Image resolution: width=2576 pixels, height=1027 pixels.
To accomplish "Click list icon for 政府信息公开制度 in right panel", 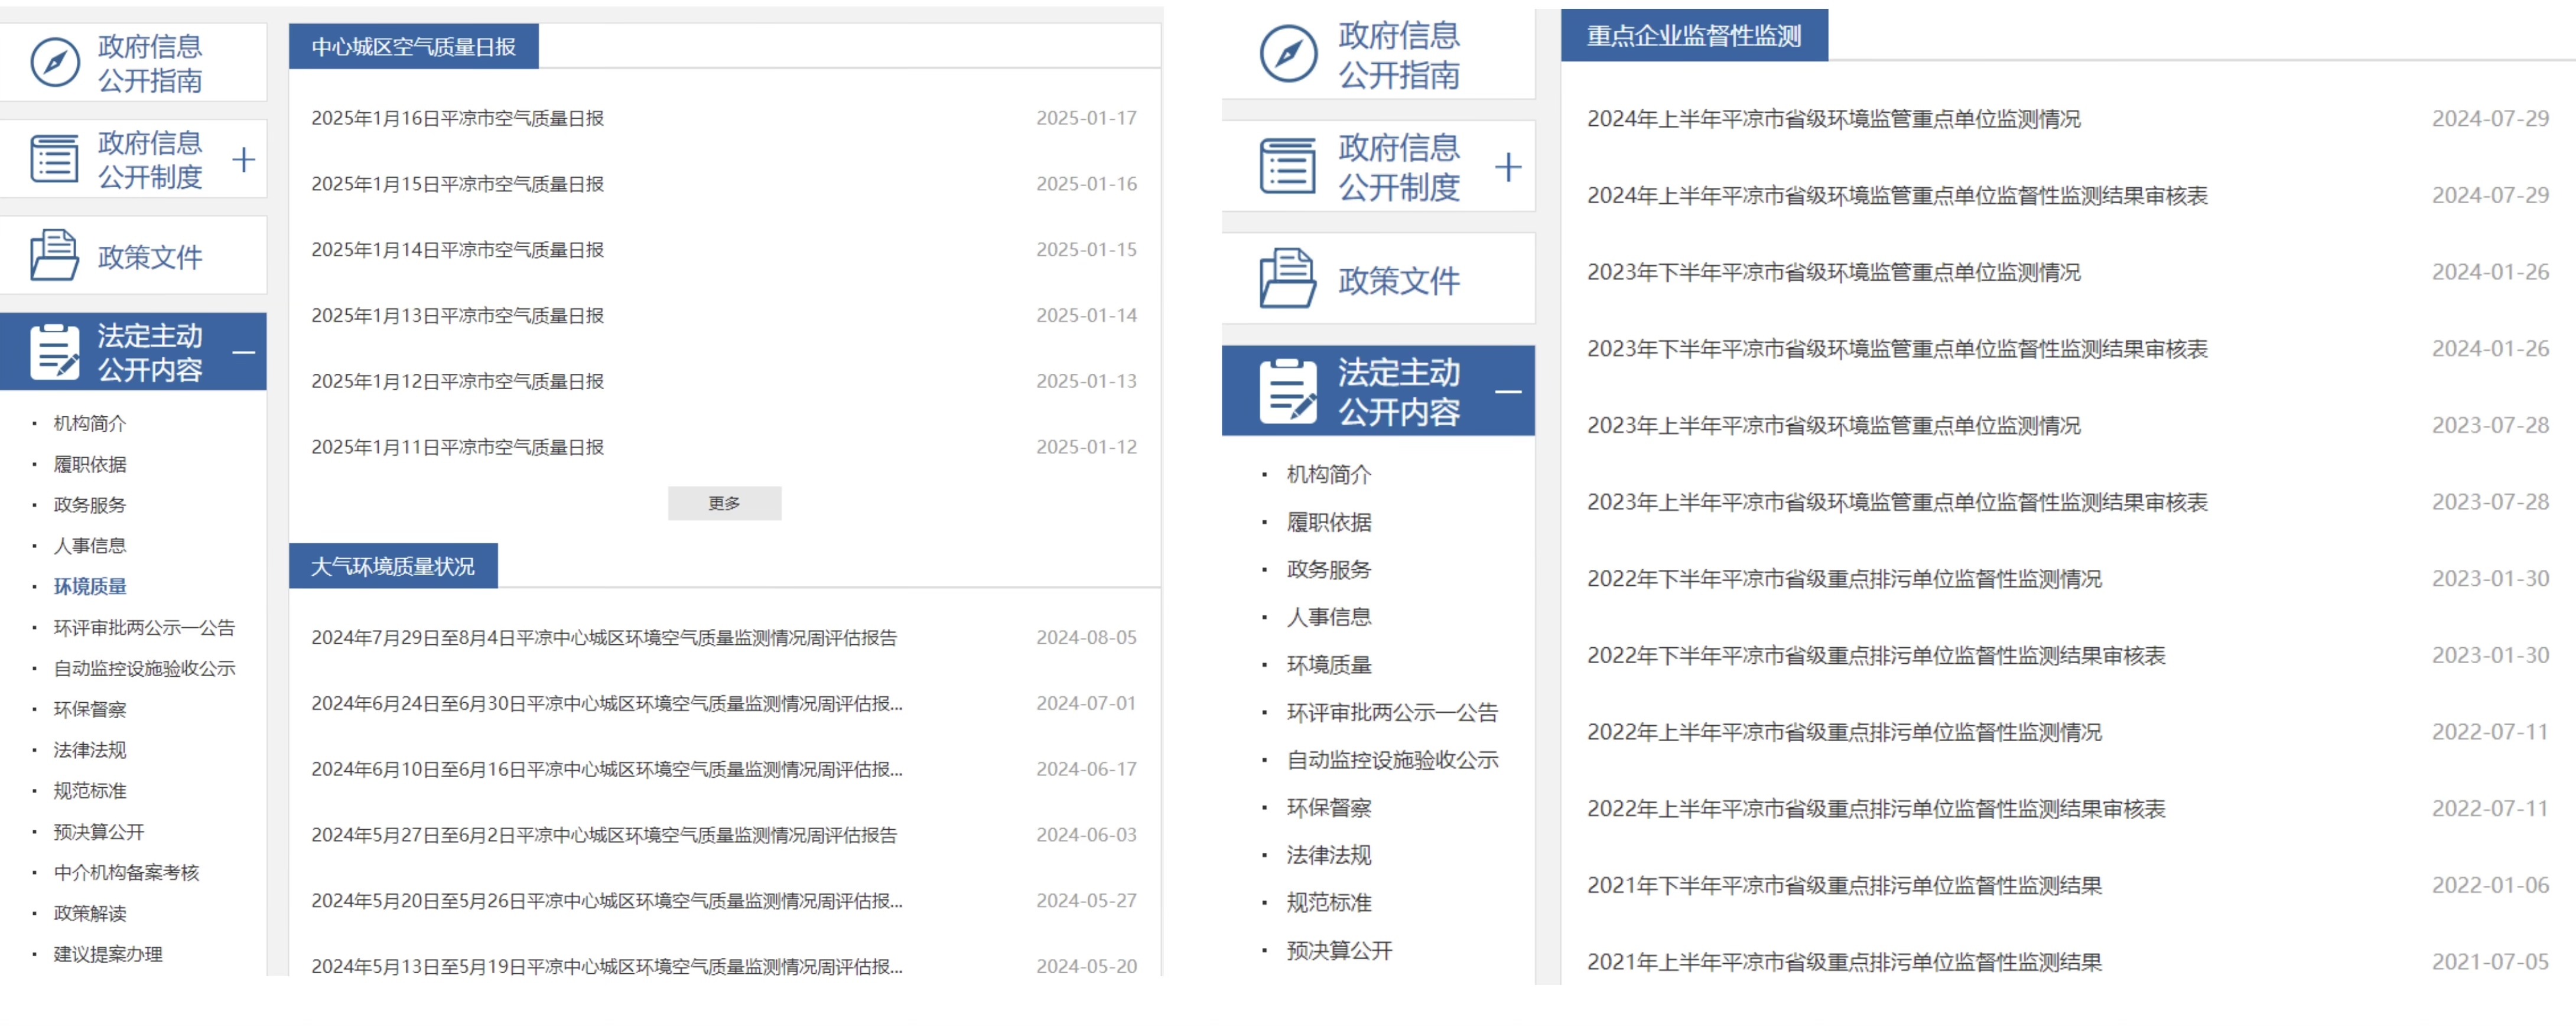I will (x=1288, y=166).
